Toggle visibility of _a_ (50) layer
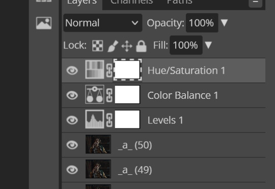The width and height of the screenshot is (275, 189). (x=72, y=145)
